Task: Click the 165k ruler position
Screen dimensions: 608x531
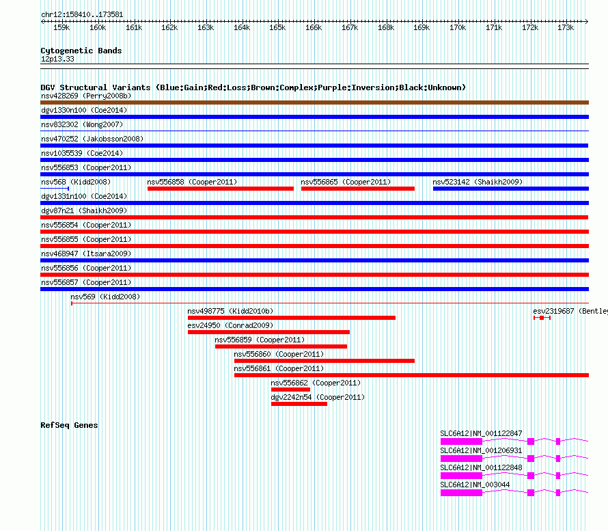Action: (x=277, y=27)
